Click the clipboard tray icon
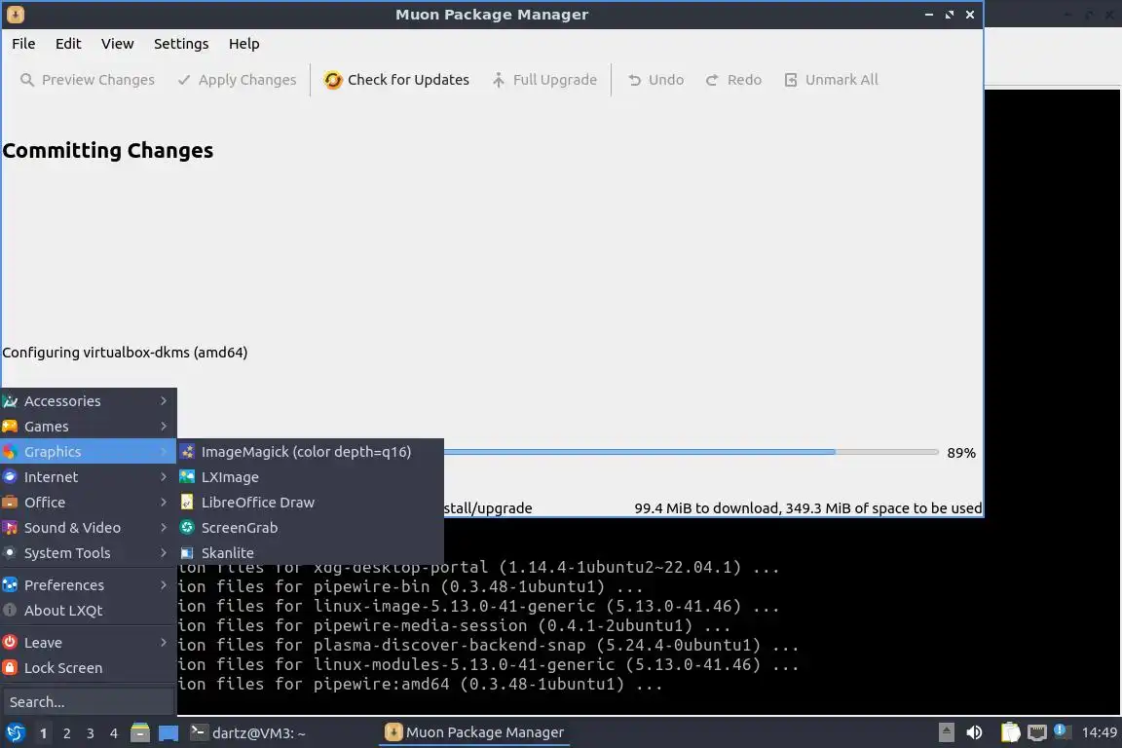The height and width of the screenshot is (748, 1122). 1010,732
